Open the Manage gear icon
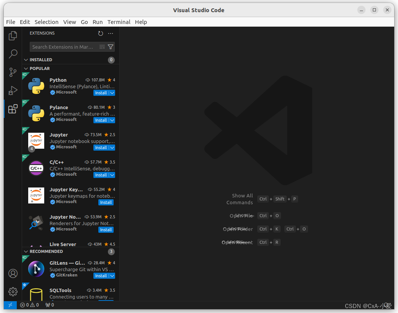 (13, 292)
